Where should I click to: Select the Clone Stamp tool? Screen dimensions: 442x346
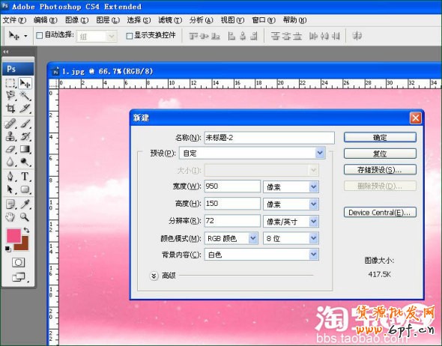[10, 136]
